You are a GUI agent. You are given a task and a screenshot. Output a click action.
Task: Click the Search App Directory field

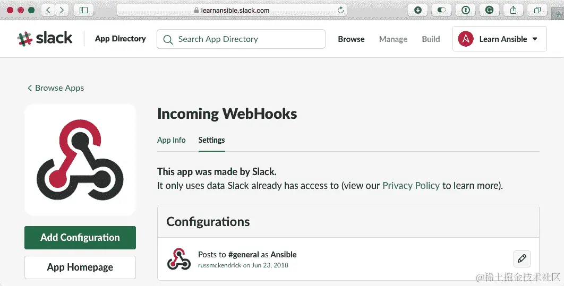click(x=241, y=39)
